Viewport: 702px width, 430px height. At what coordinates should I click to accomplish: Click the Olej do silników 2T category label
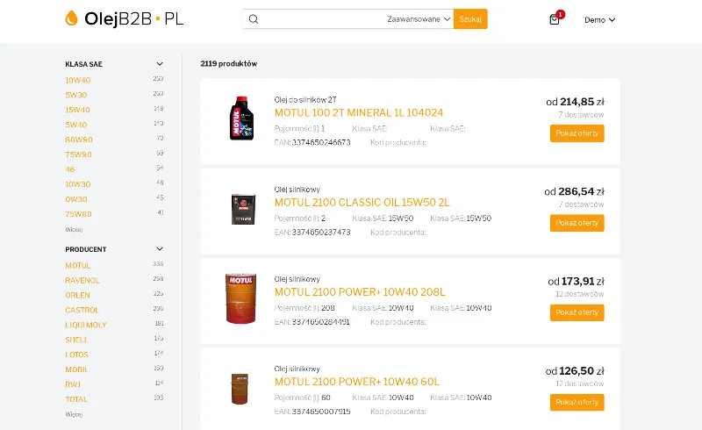pyautogui.click(x=305, y=99)
